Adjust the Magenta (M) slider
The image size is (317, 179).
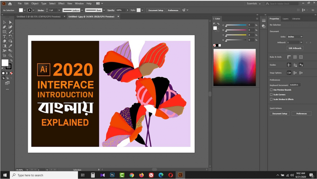(236, 30)
